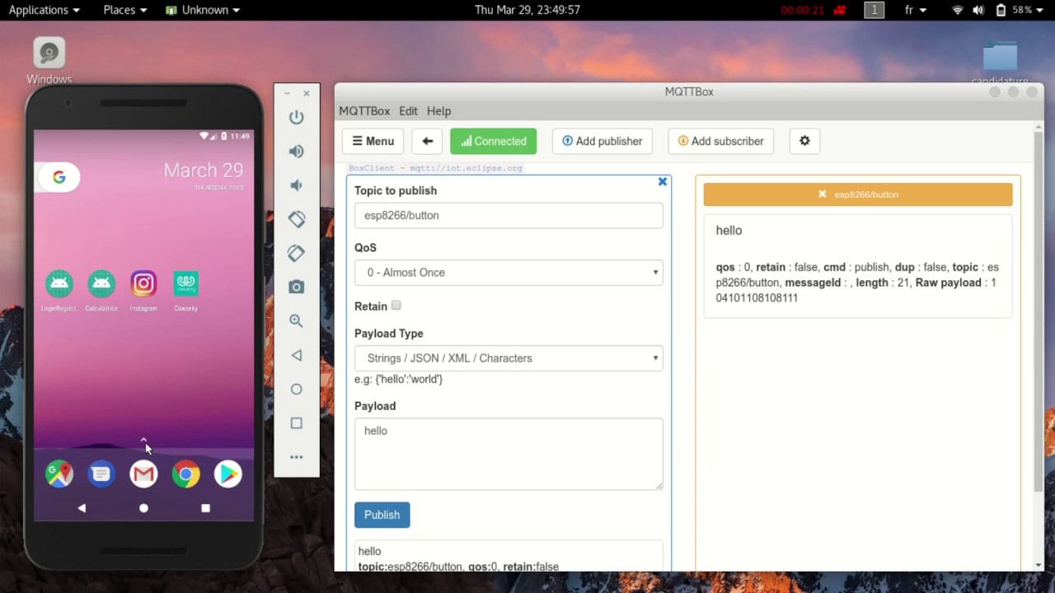Open Calculatrice app on phone
Image resolution: width=1055 pixels, height=593 pixels.
(x=101, y=284)
